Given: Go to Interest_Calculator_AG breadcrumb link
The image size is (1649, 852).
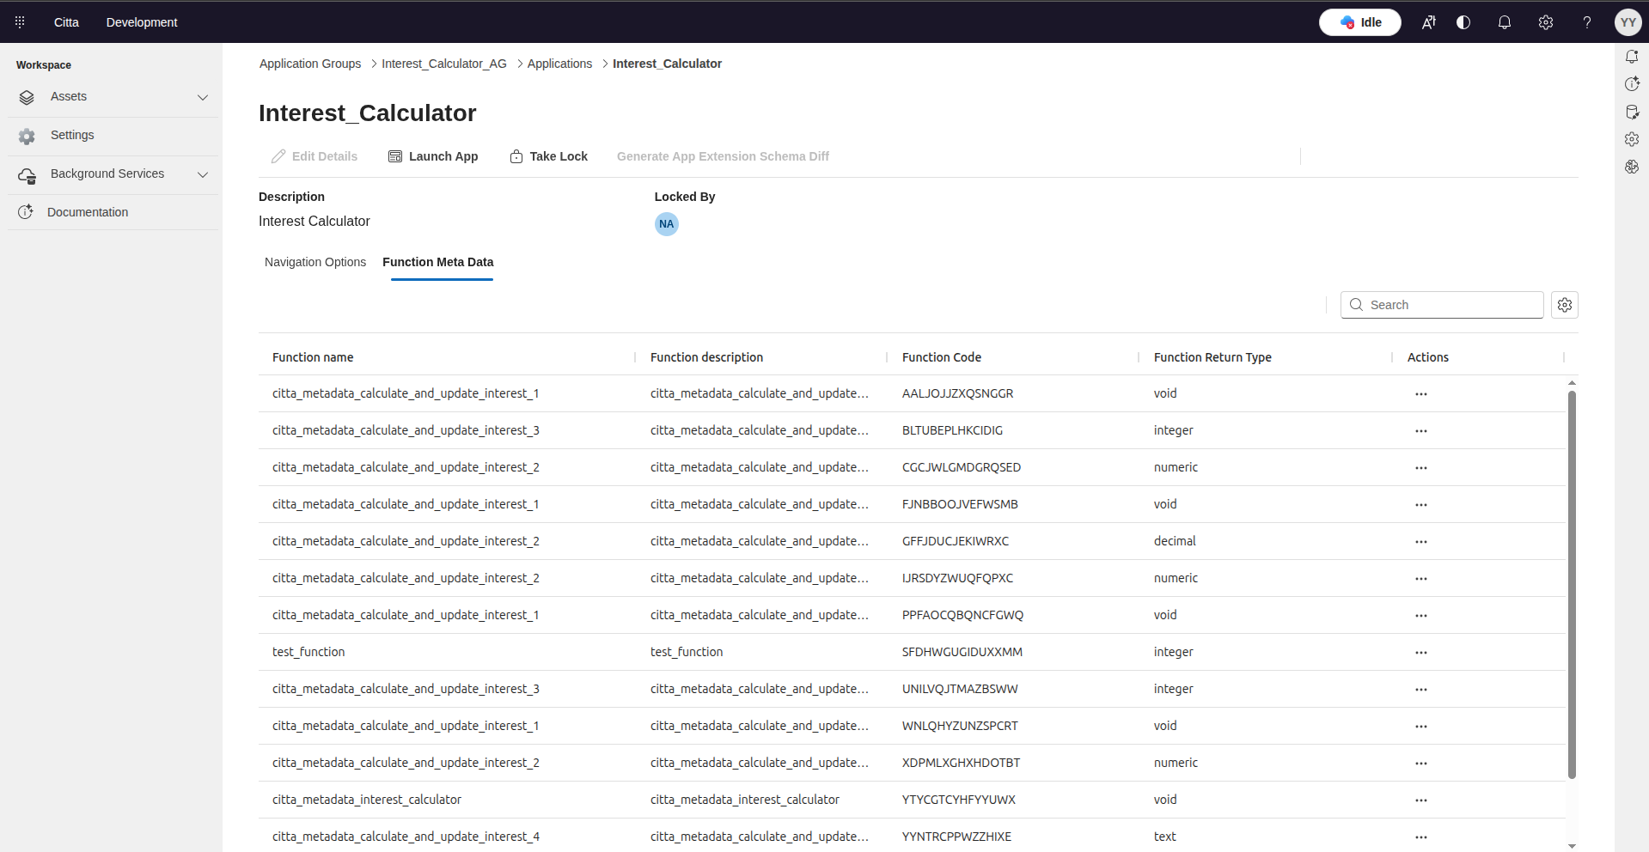Looking at the screenshot, I should [x=443, y=64].
